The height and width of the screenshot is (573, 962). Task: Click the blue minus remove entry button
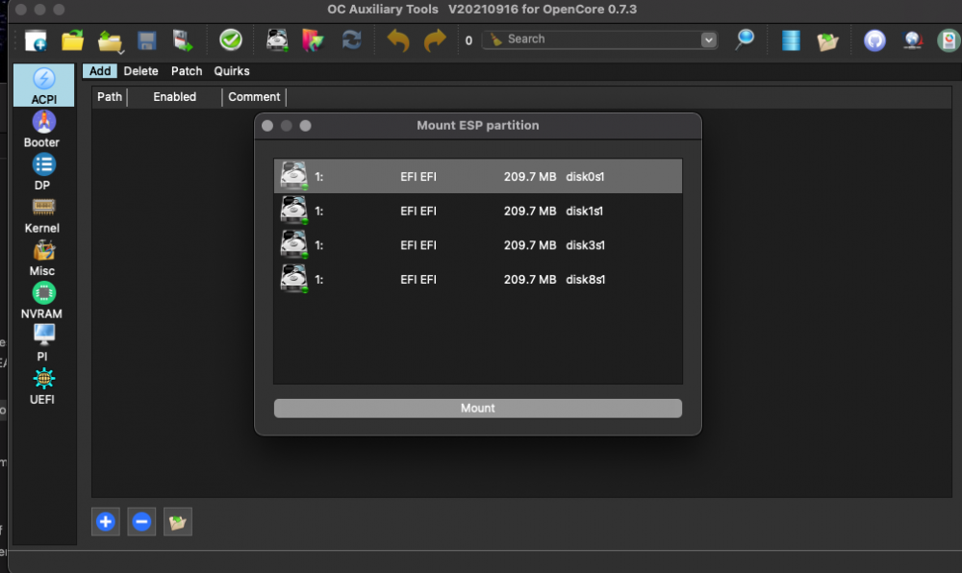(141, 521)
